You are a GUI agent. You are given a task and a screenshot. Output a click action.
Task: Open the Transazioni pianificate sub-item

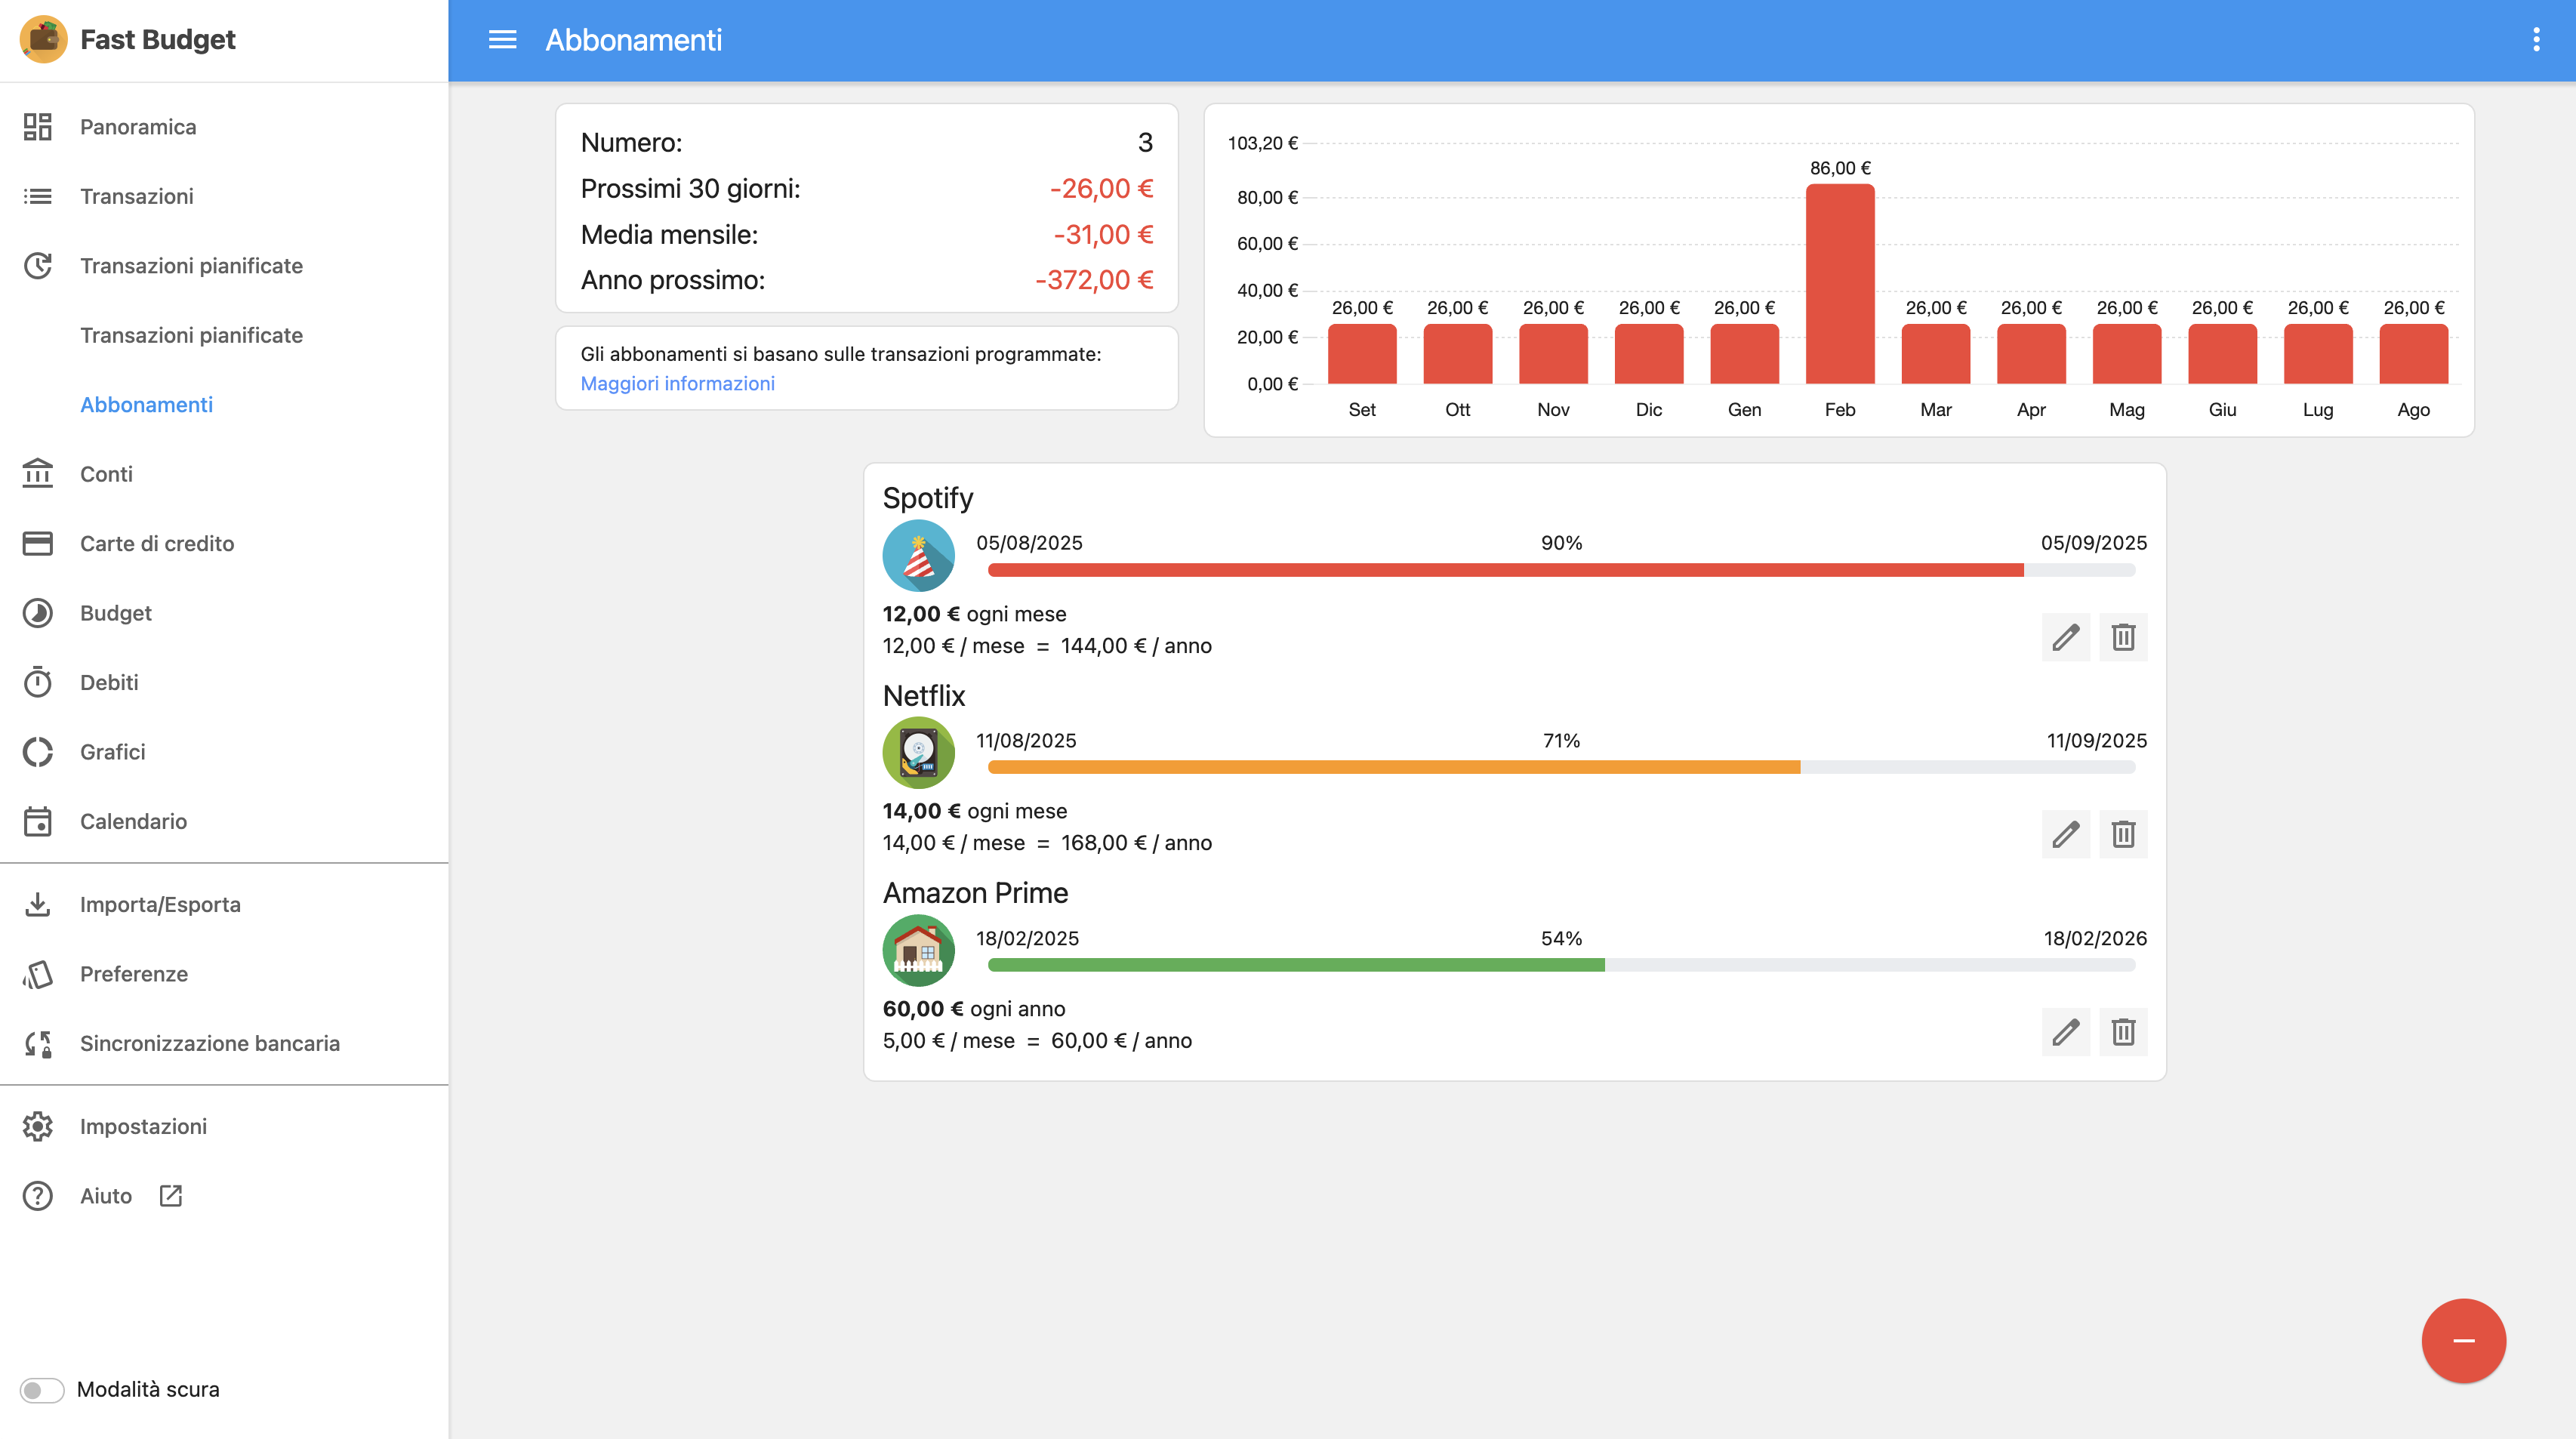pos(191,335)
